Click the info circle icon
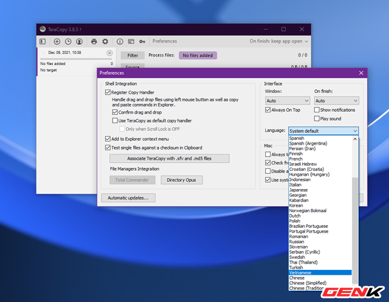389x302 pixels. 120,41
